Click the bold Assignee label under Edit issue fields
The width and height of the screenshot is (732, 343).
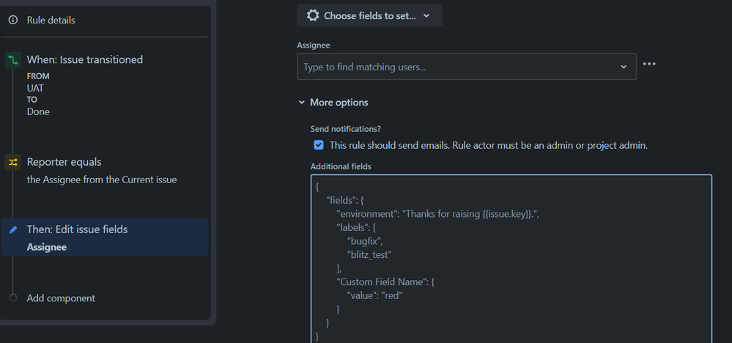[x=47, y=247]
